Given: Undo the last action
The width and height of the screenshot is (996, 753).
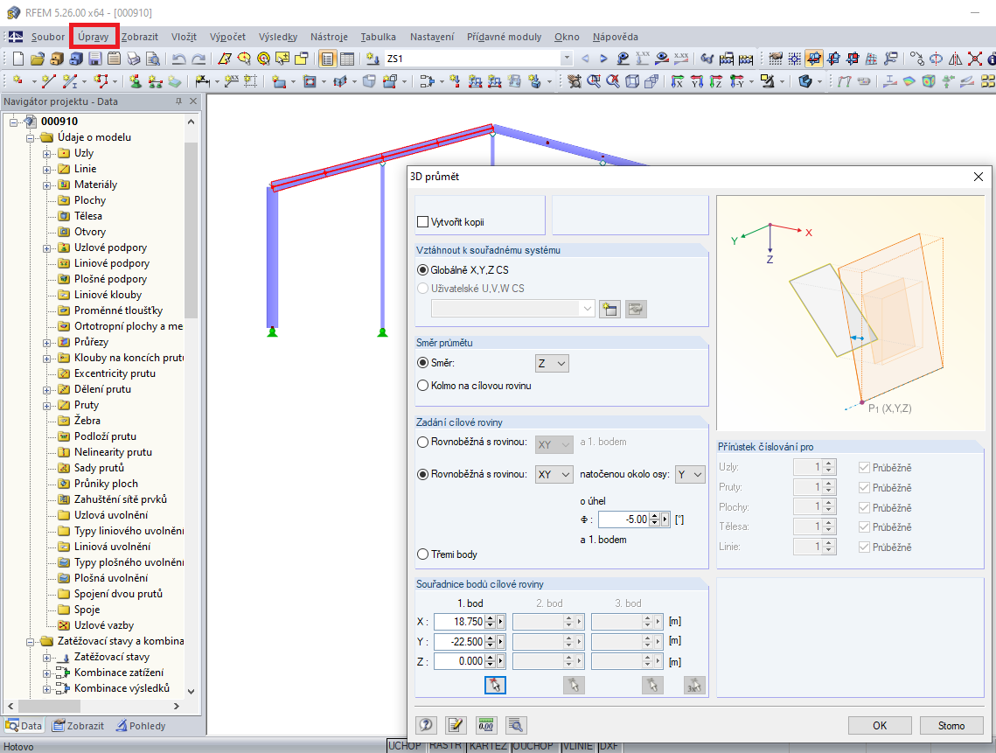Looking at the screenshot, I should [x=179, y=59].
